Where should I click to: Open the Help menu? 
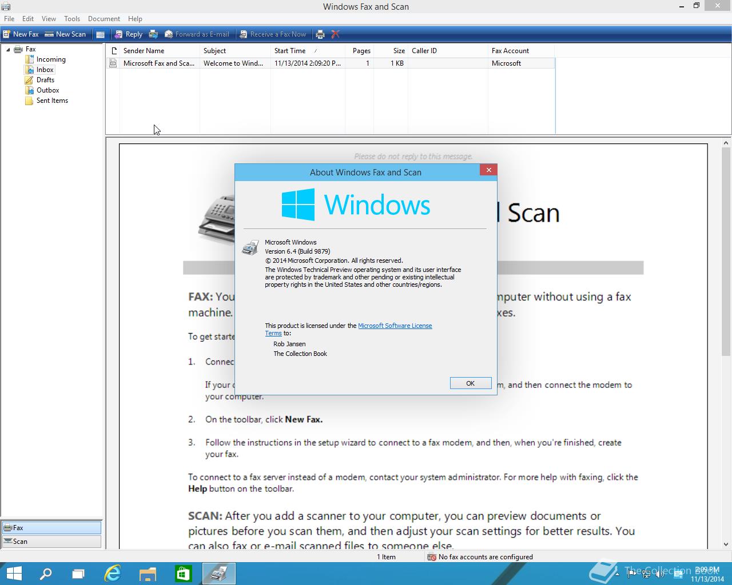(x=135, y=19)
